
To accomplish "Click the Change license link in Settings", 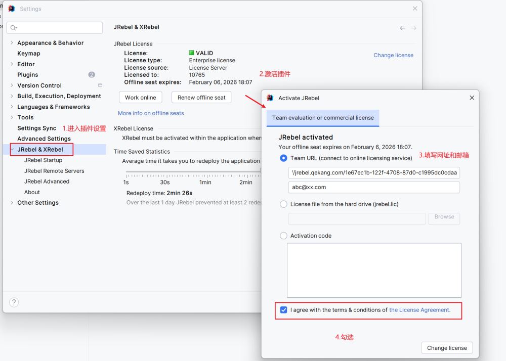I will pyautogui.click(x=393, y=55).
